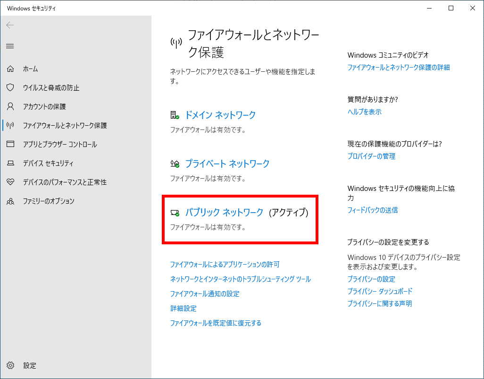The image size is (484, 379).
Task: Click the 現在の保護機能のプロバイダーは? heading
Action: coord(394,144)
